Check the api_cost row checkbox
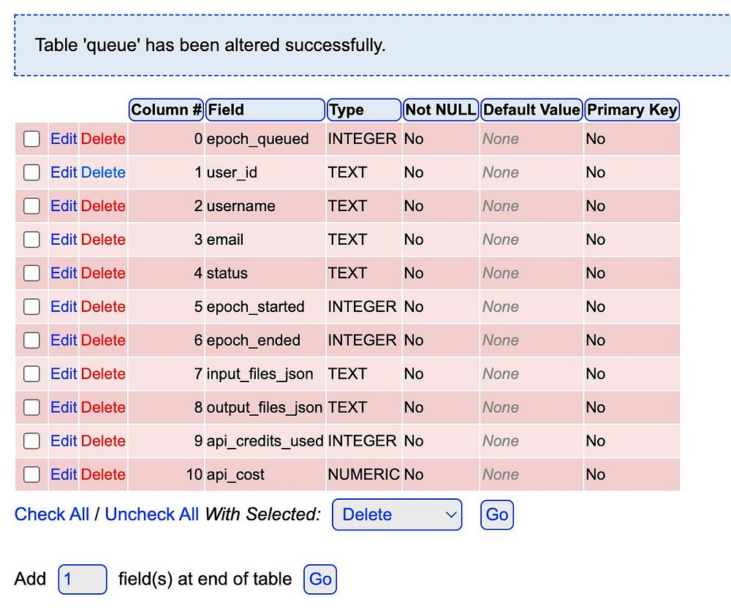This screenshot has width=731, height=616. 31,474
